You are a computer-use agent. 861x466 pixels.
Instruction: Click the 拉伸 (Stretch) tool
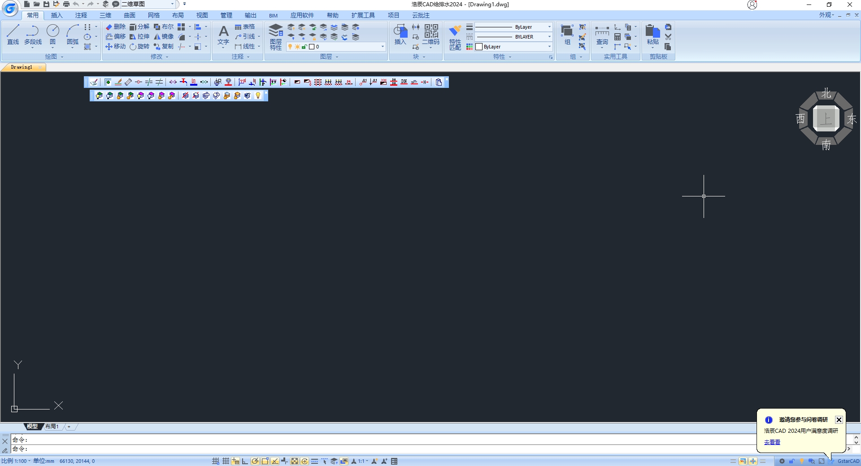(139, 37)
